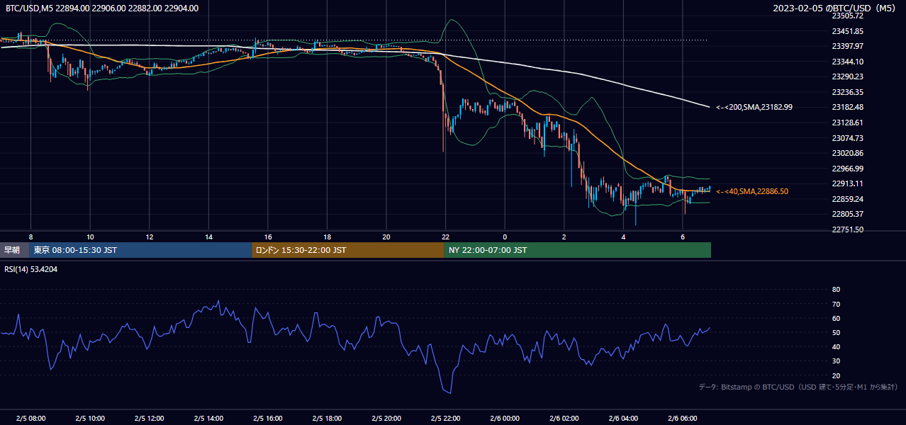Click the RSI axis level 20
Viewport: 906px width, 425px height.
coord(836,375)
